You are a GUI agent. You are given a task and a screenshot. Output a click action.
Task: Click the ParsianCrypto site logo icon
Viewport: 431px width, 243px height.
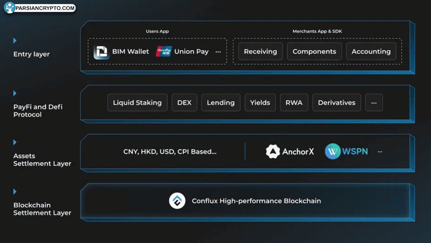(10, 8)
